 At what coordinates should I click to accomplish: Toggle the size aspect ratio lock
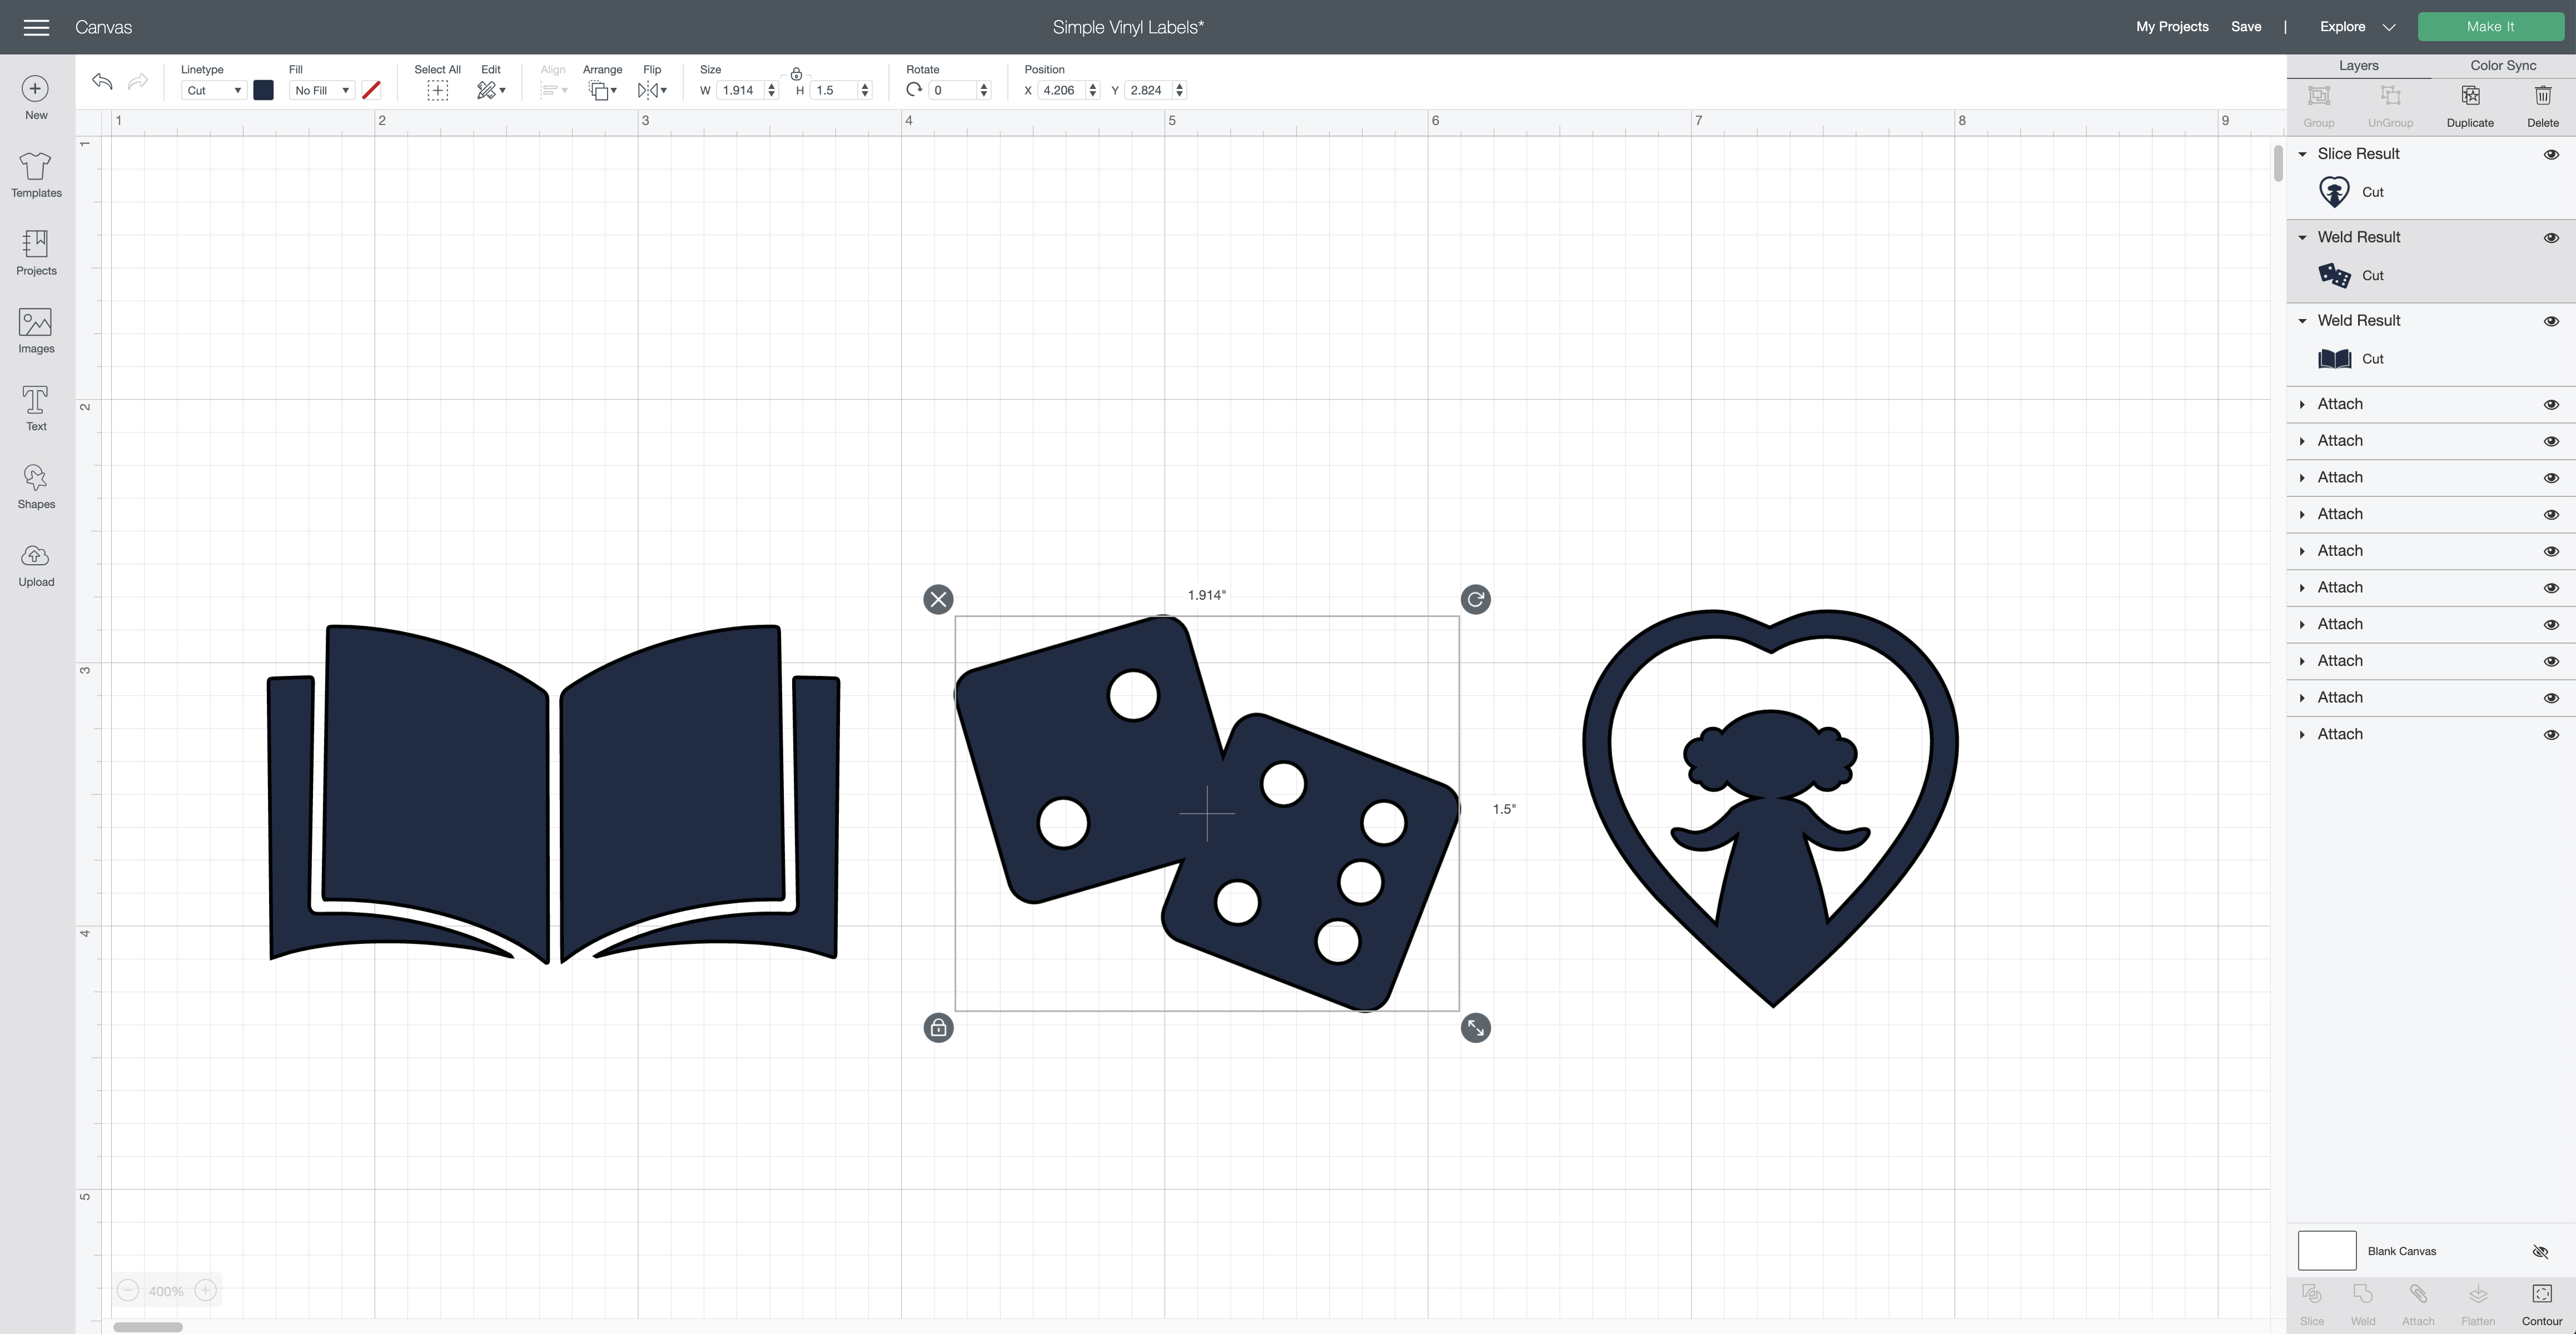796,74
